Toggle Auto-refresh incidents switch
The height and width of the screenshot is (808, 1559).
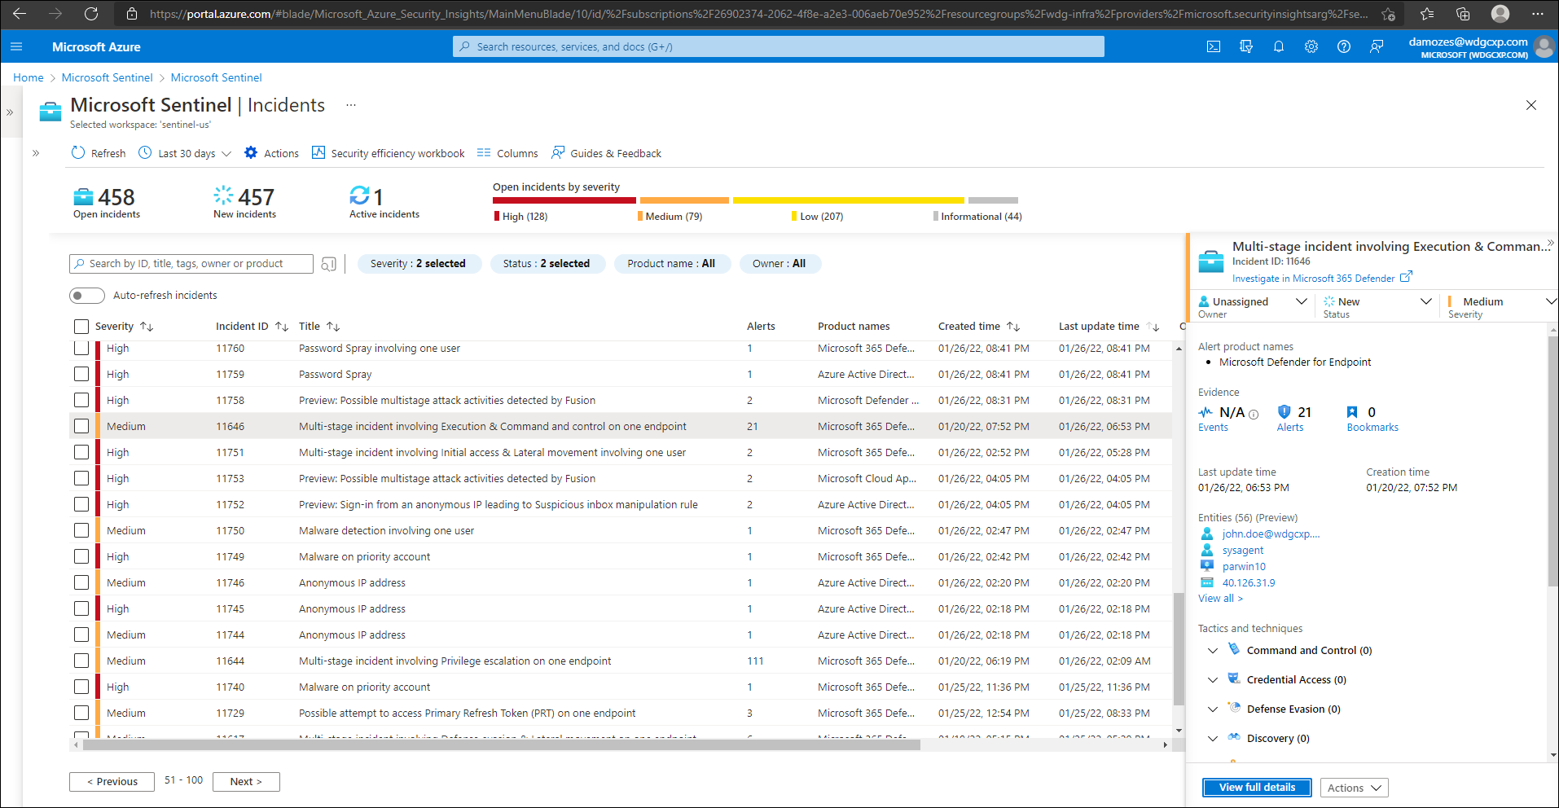click(x=87, y=296)
